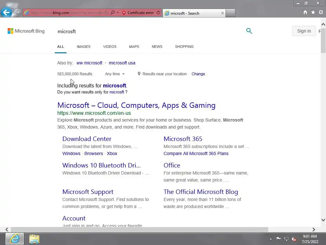Screen dimensions: 326x245
Task: Switch to the IMAGES tab
Action: click(84, 47)
